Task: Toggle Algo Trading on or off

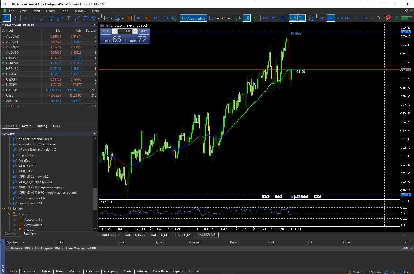Action: tap(193, 18)
